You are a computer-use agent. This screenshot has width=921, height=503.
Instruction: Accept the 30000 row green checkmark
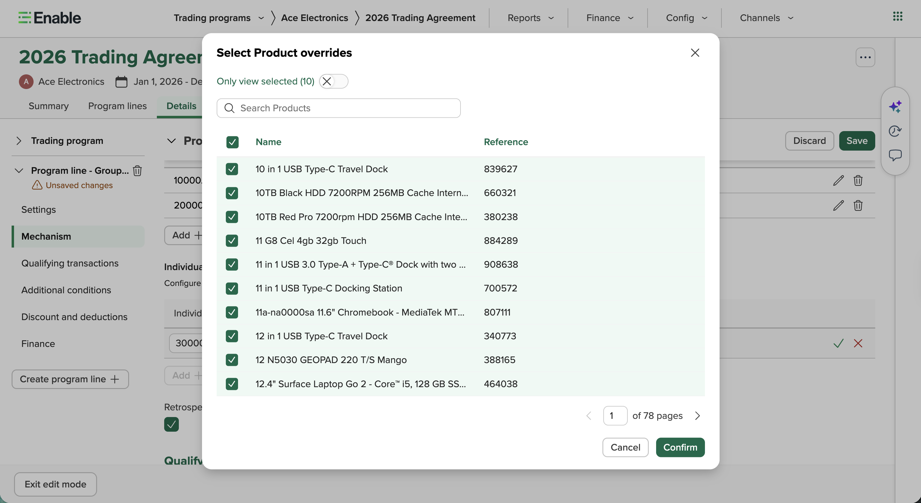point(838,343)
